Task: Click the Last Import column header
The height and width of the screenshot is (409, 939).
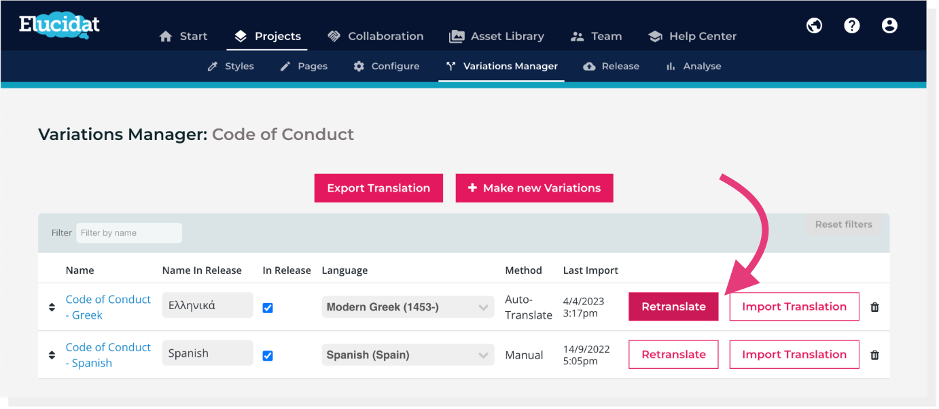Action: point(590,270)
